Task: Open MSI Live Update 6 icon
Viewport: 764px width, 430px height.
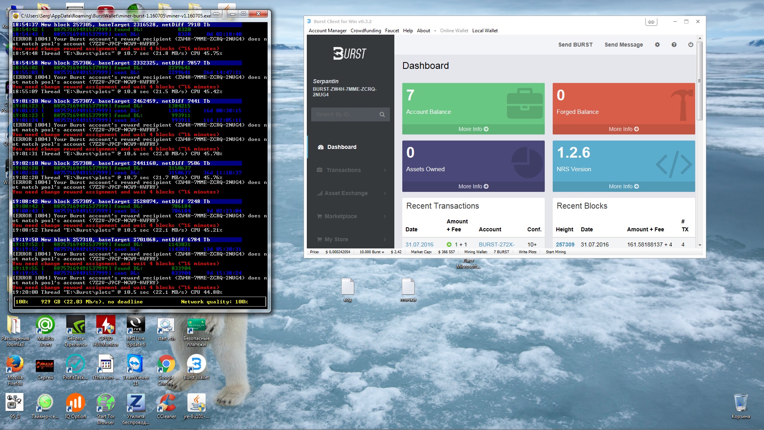Action: click(x=136, y=331)
